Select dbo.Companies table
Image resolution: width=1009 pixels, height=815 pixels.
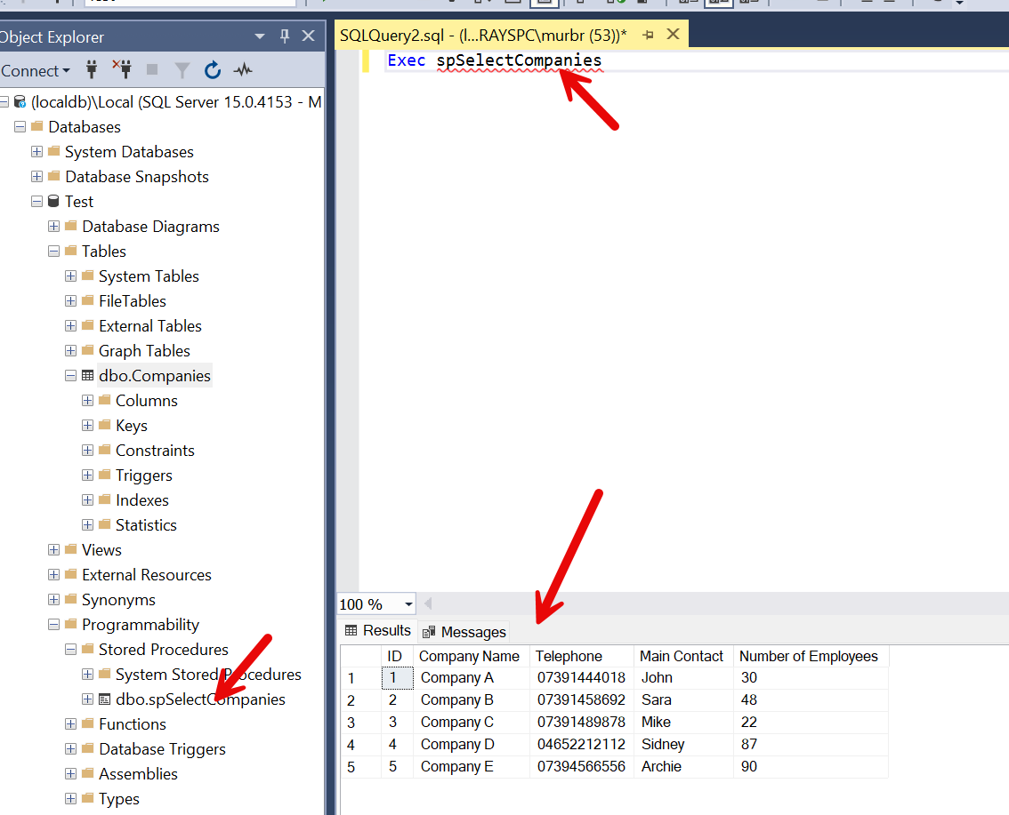click(155, 376)
